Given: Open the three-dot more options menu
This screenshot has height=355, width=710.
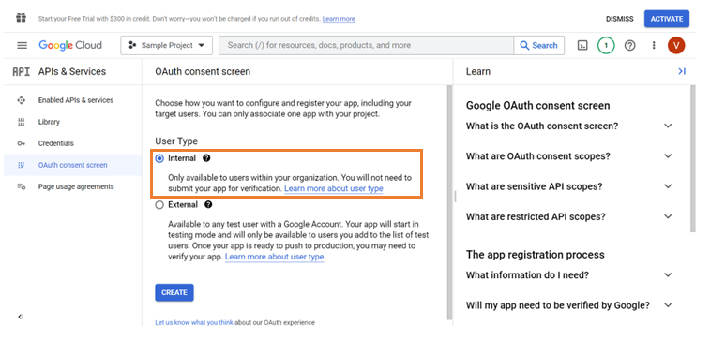Looking at the screenshot, I should pos(654,45).
